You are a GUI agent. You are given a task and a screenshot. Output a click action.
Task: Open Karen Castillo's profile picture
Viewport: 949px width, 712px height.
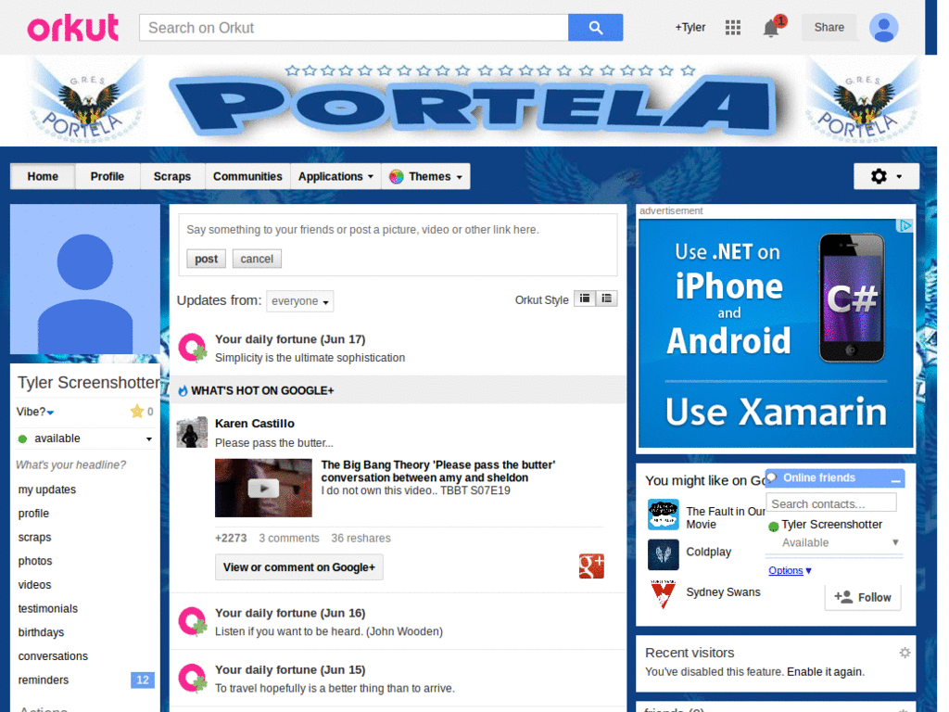coord(192,432)
